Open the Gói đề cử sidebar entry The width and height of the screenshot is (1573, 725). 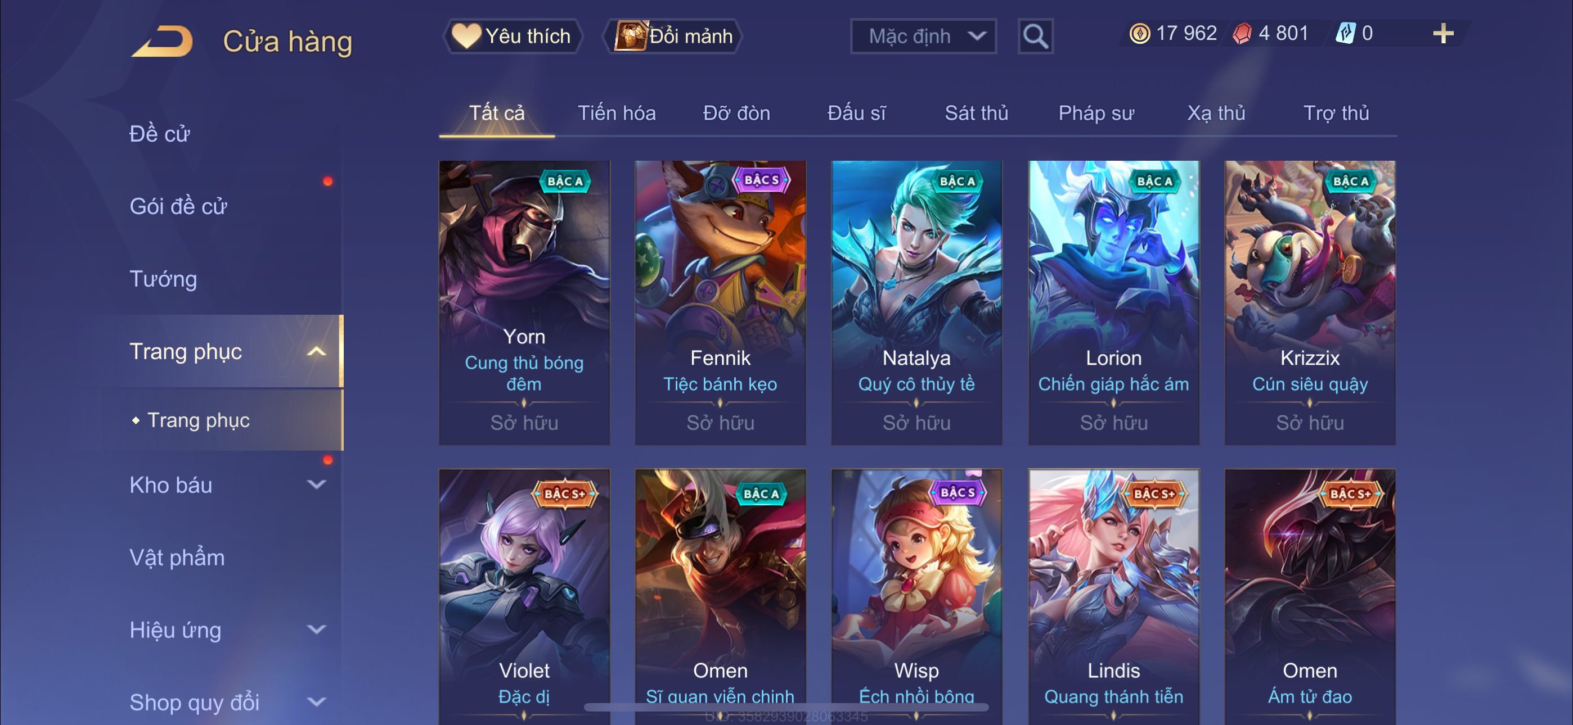point(178,206)
